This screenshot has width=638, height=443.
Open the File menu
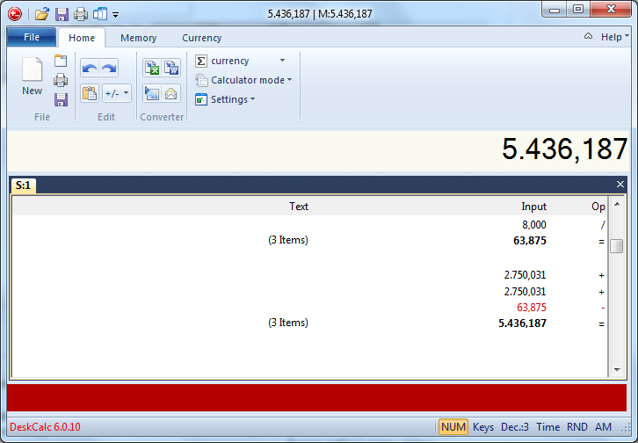pyautogui.click(x=32, y=38)
